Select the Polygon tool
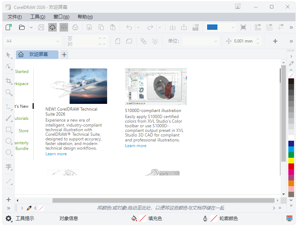The height and width of the screenshot is (229, 299). pos(9,152)
